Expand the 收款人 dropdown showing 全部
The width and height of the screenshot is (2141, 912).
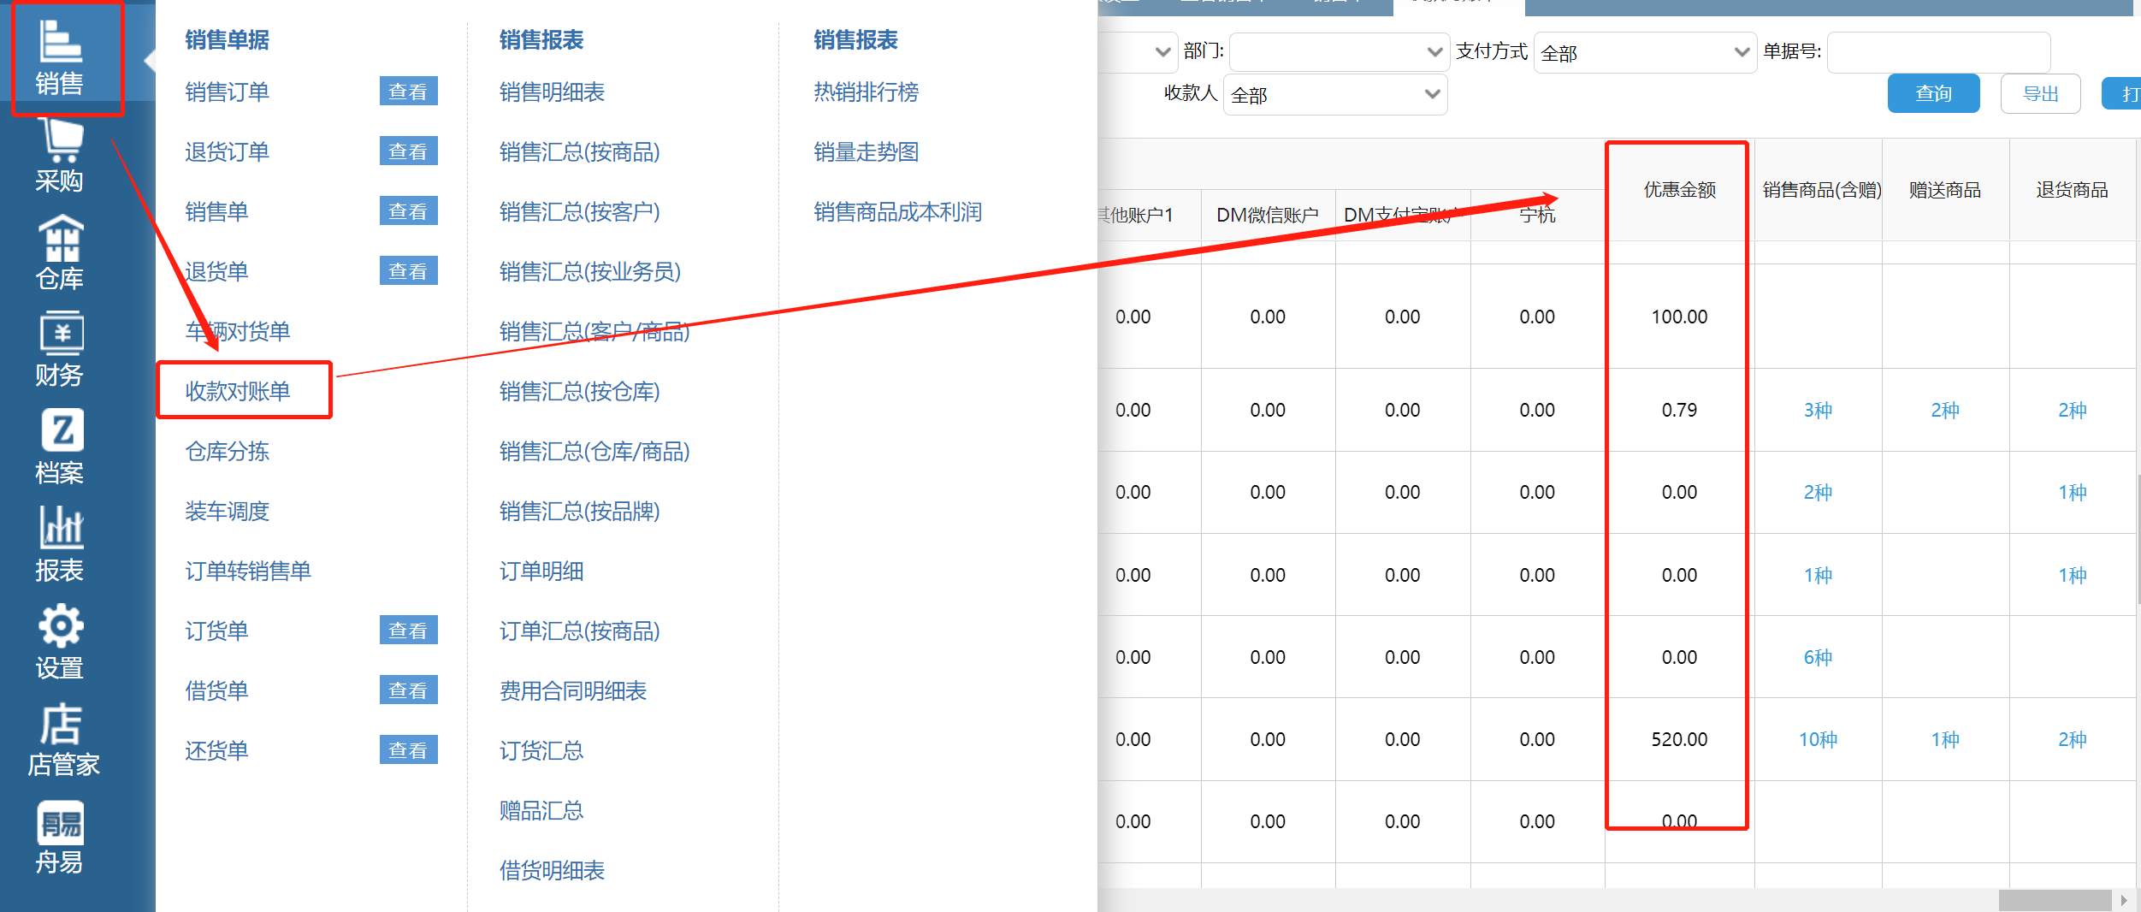pyautogui.click(x=1335, y=94)
